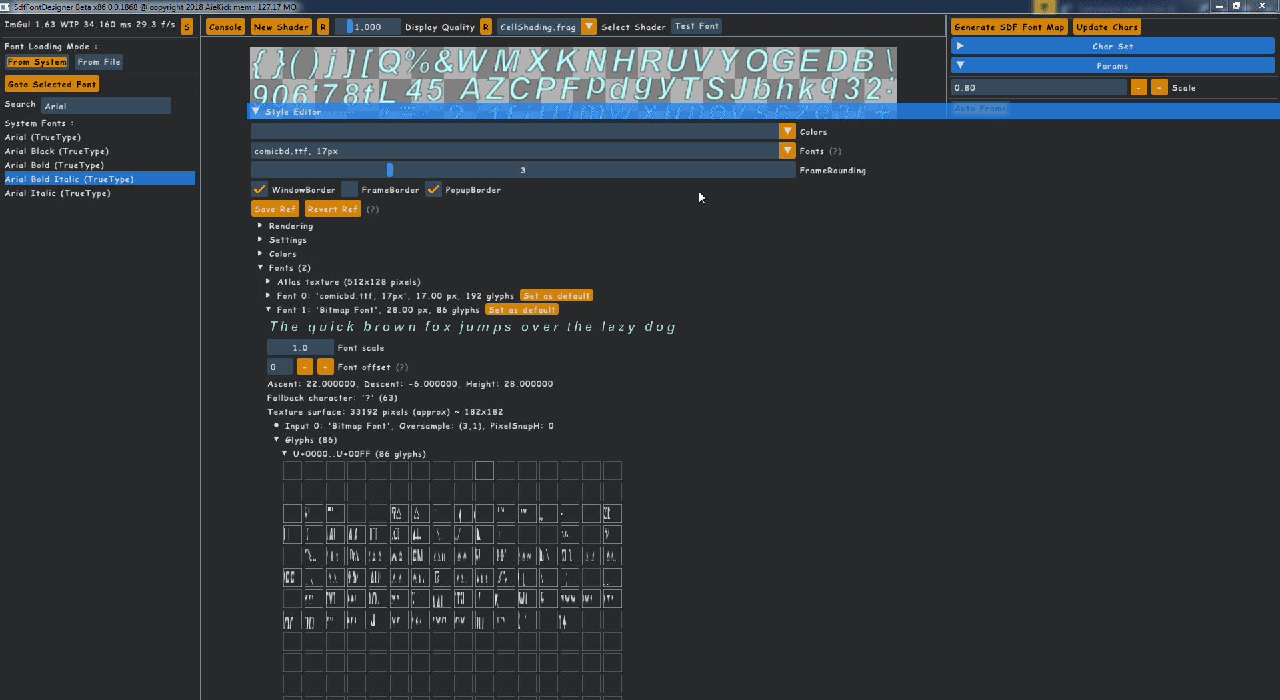The image size is (1280, 700).
Task: Collapse the U+0000..U+00FF glyph range
Action: [x=285, y=453]
